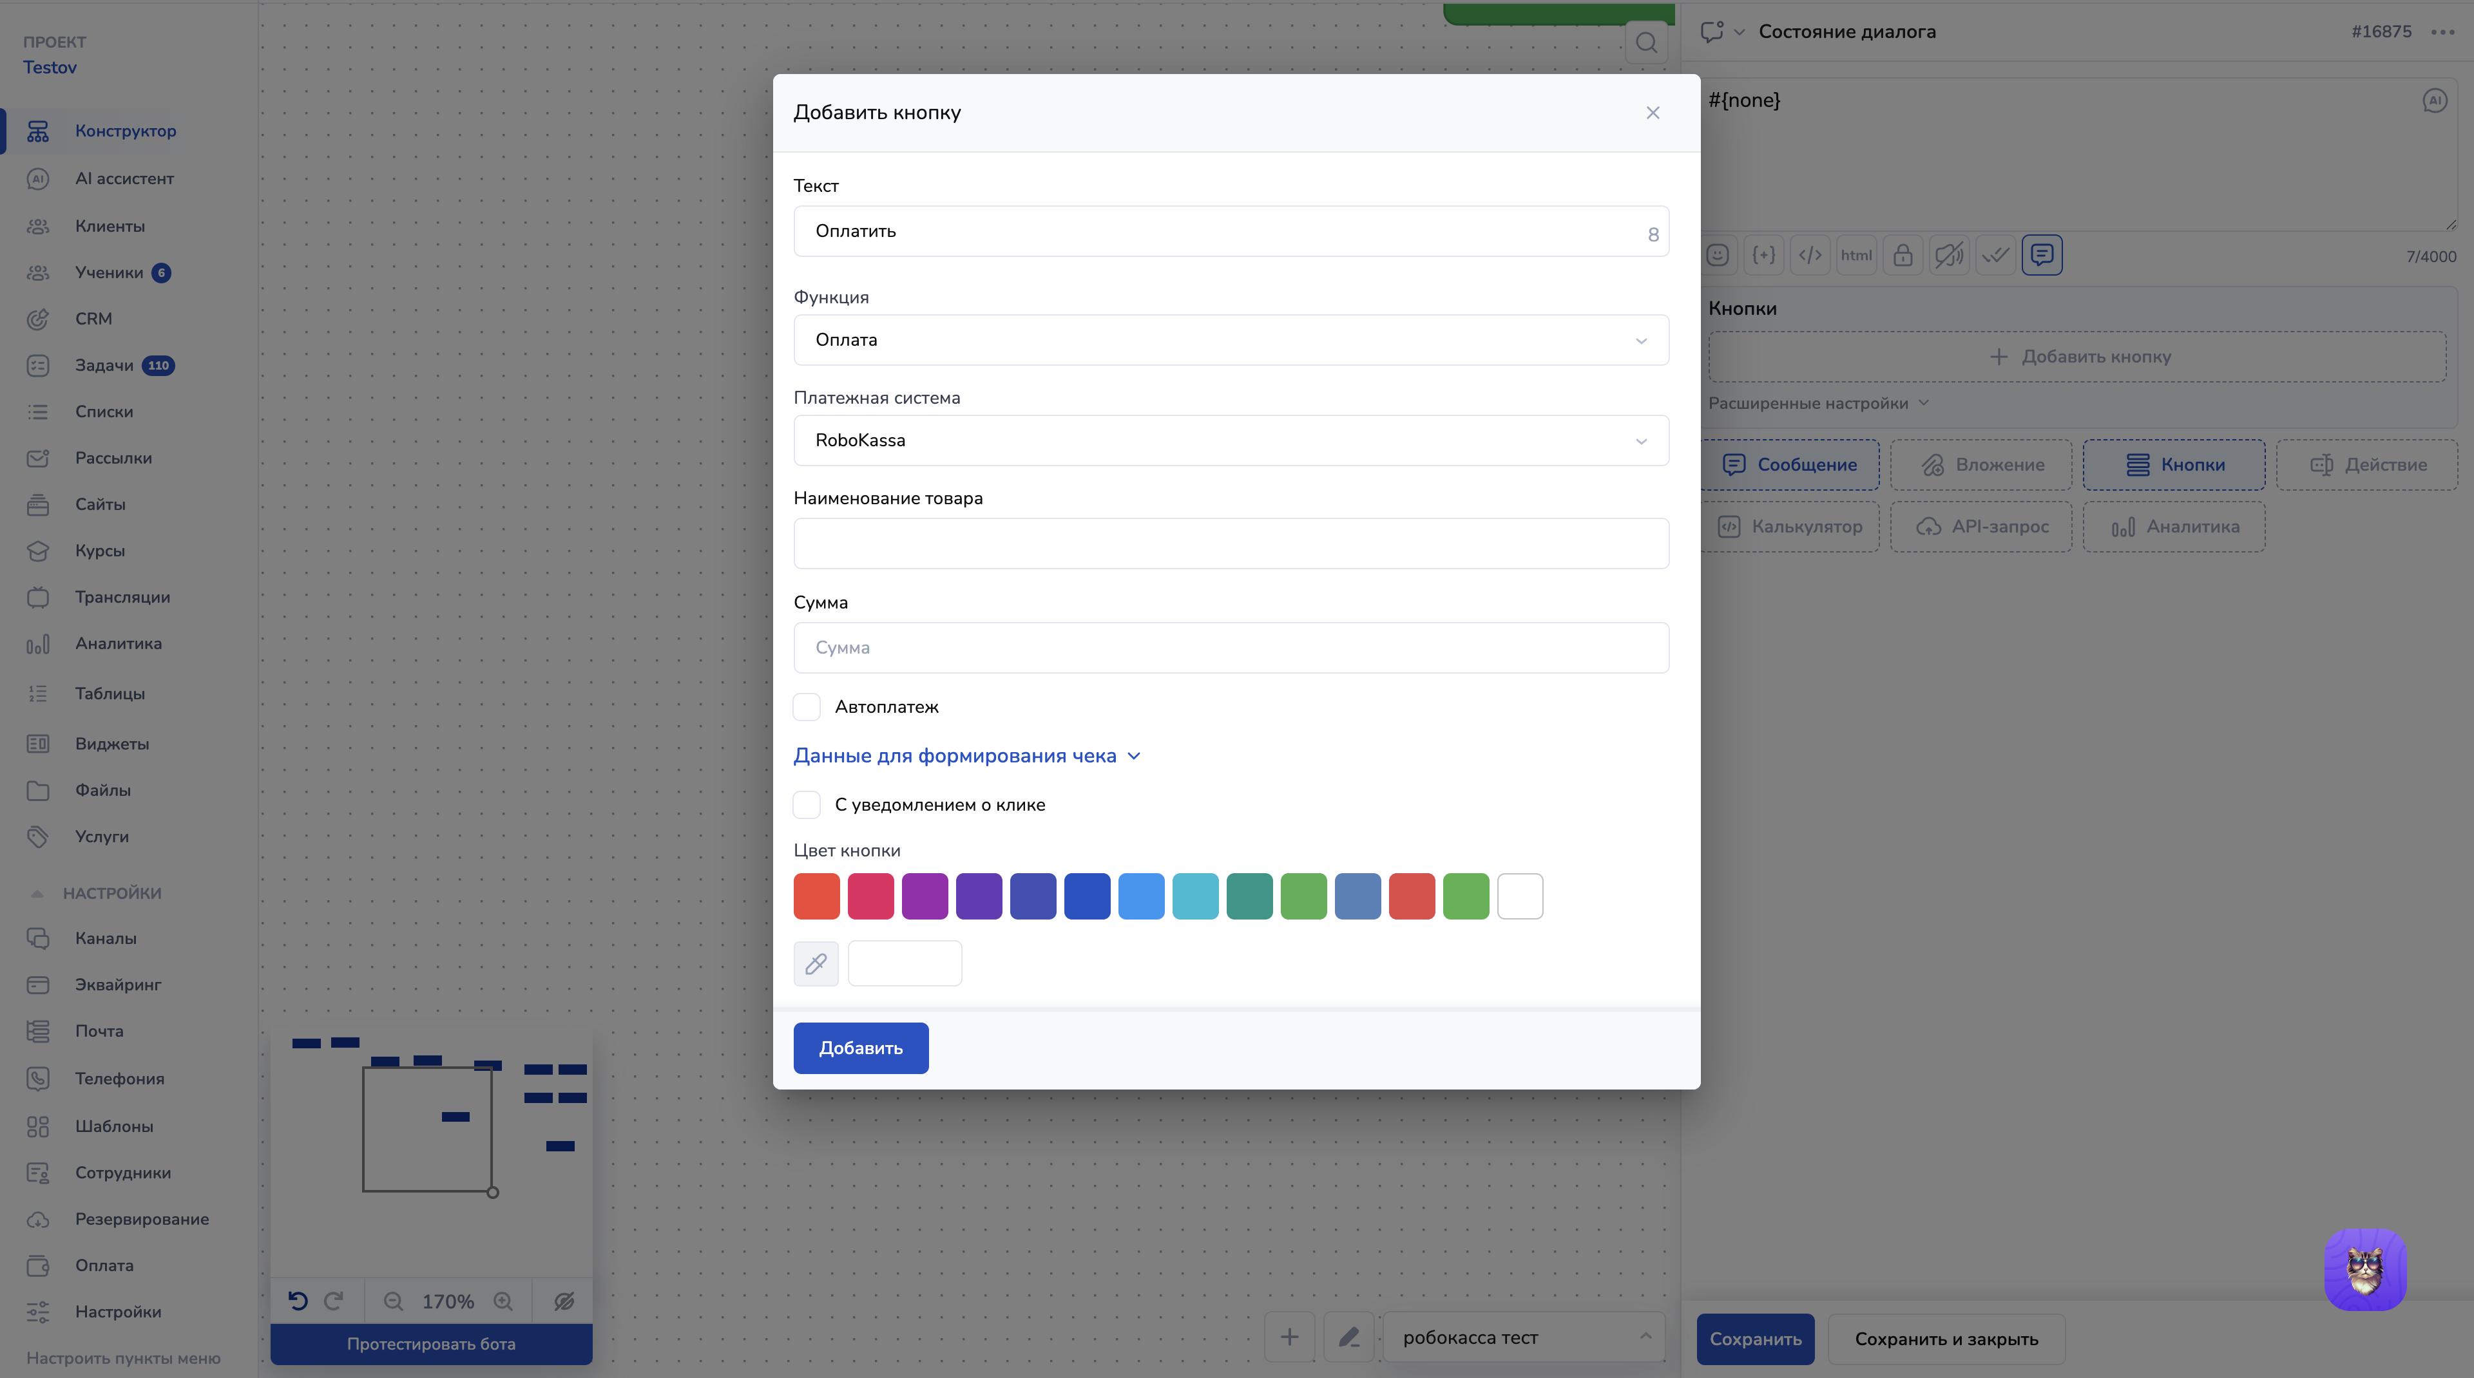Screen dimensions: 2474x1378
Task: Click the zoom out magnifier icon
Action: (393, 1301)
